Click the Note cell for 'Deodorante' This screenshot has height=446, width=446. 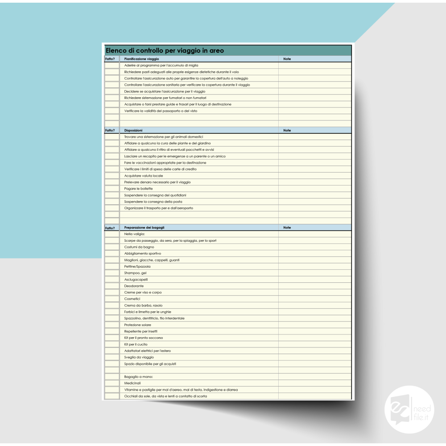[315, 286]
